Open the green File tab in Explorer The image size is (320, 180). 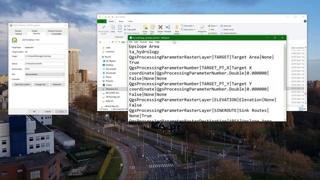tap(101, 21)
